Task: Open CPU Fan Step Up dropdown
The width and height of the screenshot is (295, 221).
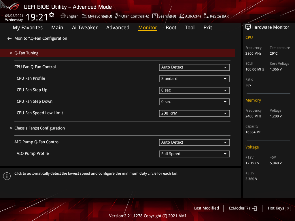Action: click(194, 90)
